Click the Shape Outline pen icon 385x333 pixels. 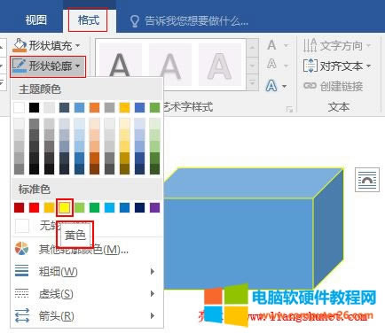coord(20,66)
